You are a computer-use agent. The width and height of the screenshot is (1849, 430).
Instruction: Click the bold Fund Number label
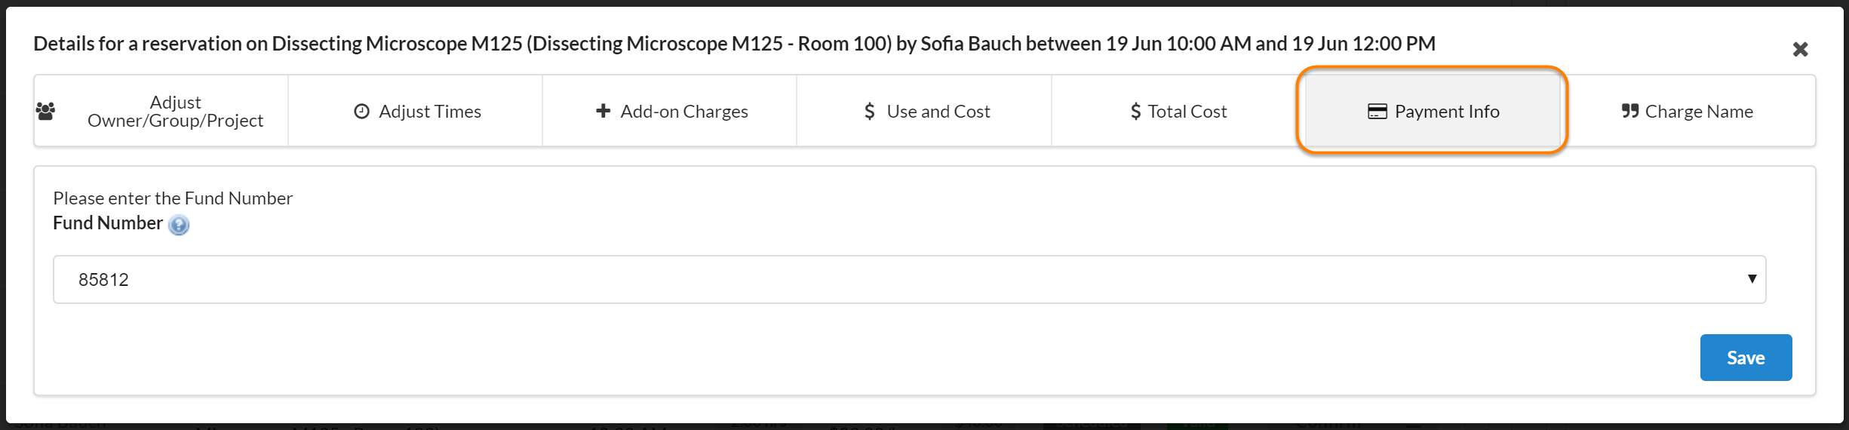(x=108, y=223)
